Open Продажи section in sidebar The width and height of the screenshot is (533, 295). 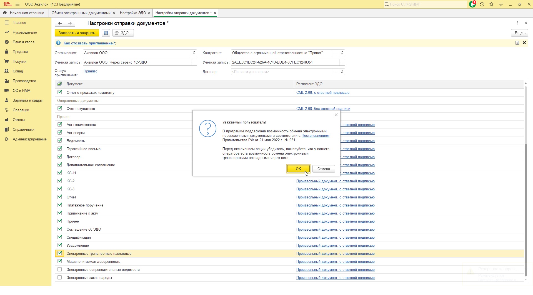click(20, 52)
